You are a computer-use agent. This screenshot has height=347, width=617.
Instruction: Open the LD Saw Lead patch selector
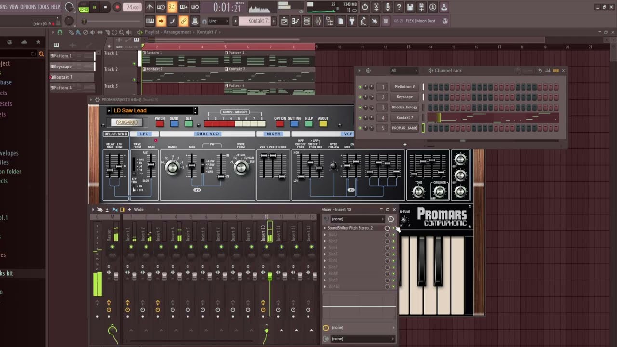tap(152, 110)
